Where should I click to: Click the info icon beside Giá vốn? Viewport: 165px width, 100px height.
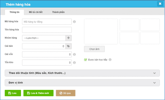click(74, 54)
